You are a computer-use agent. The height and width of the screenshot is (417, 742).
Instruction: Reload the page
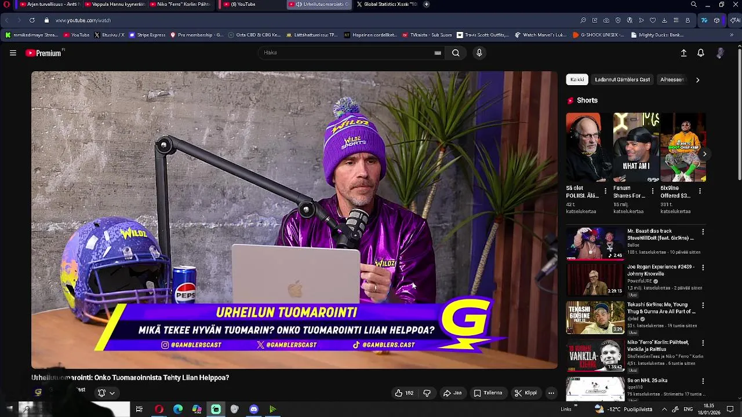tap(32, 20)
